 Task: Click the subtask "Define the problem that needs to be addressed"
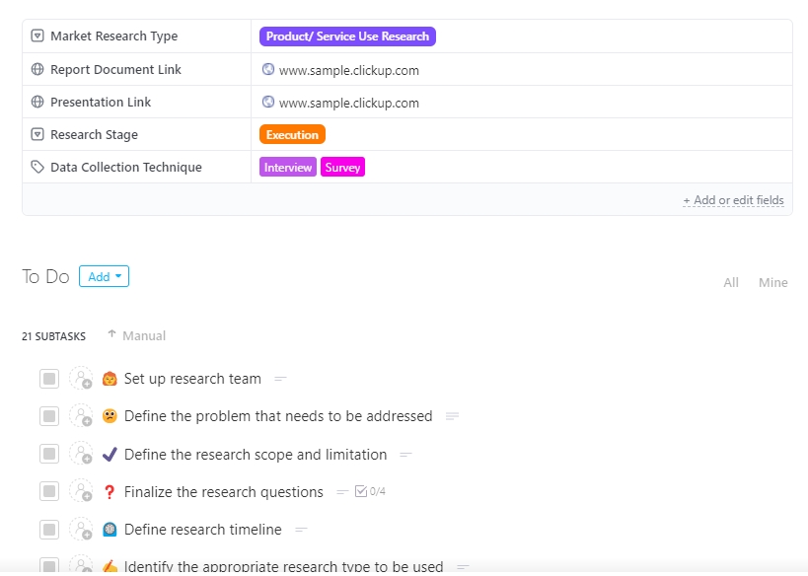[x=278, y=416]
